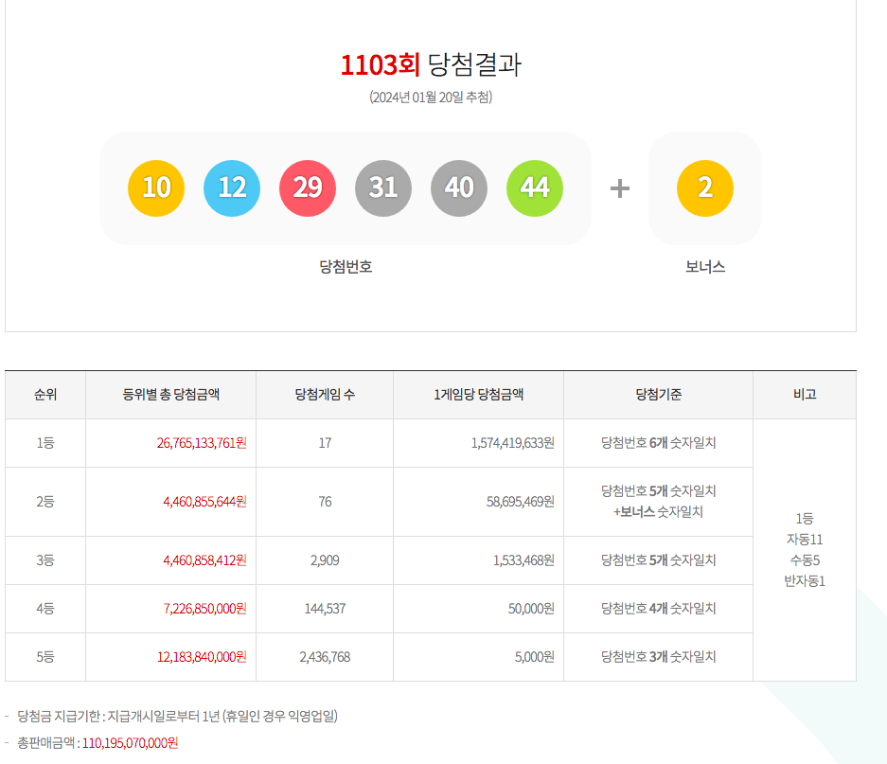
Task: Click the per-game prize 50,000원
Action: [531, 609]
